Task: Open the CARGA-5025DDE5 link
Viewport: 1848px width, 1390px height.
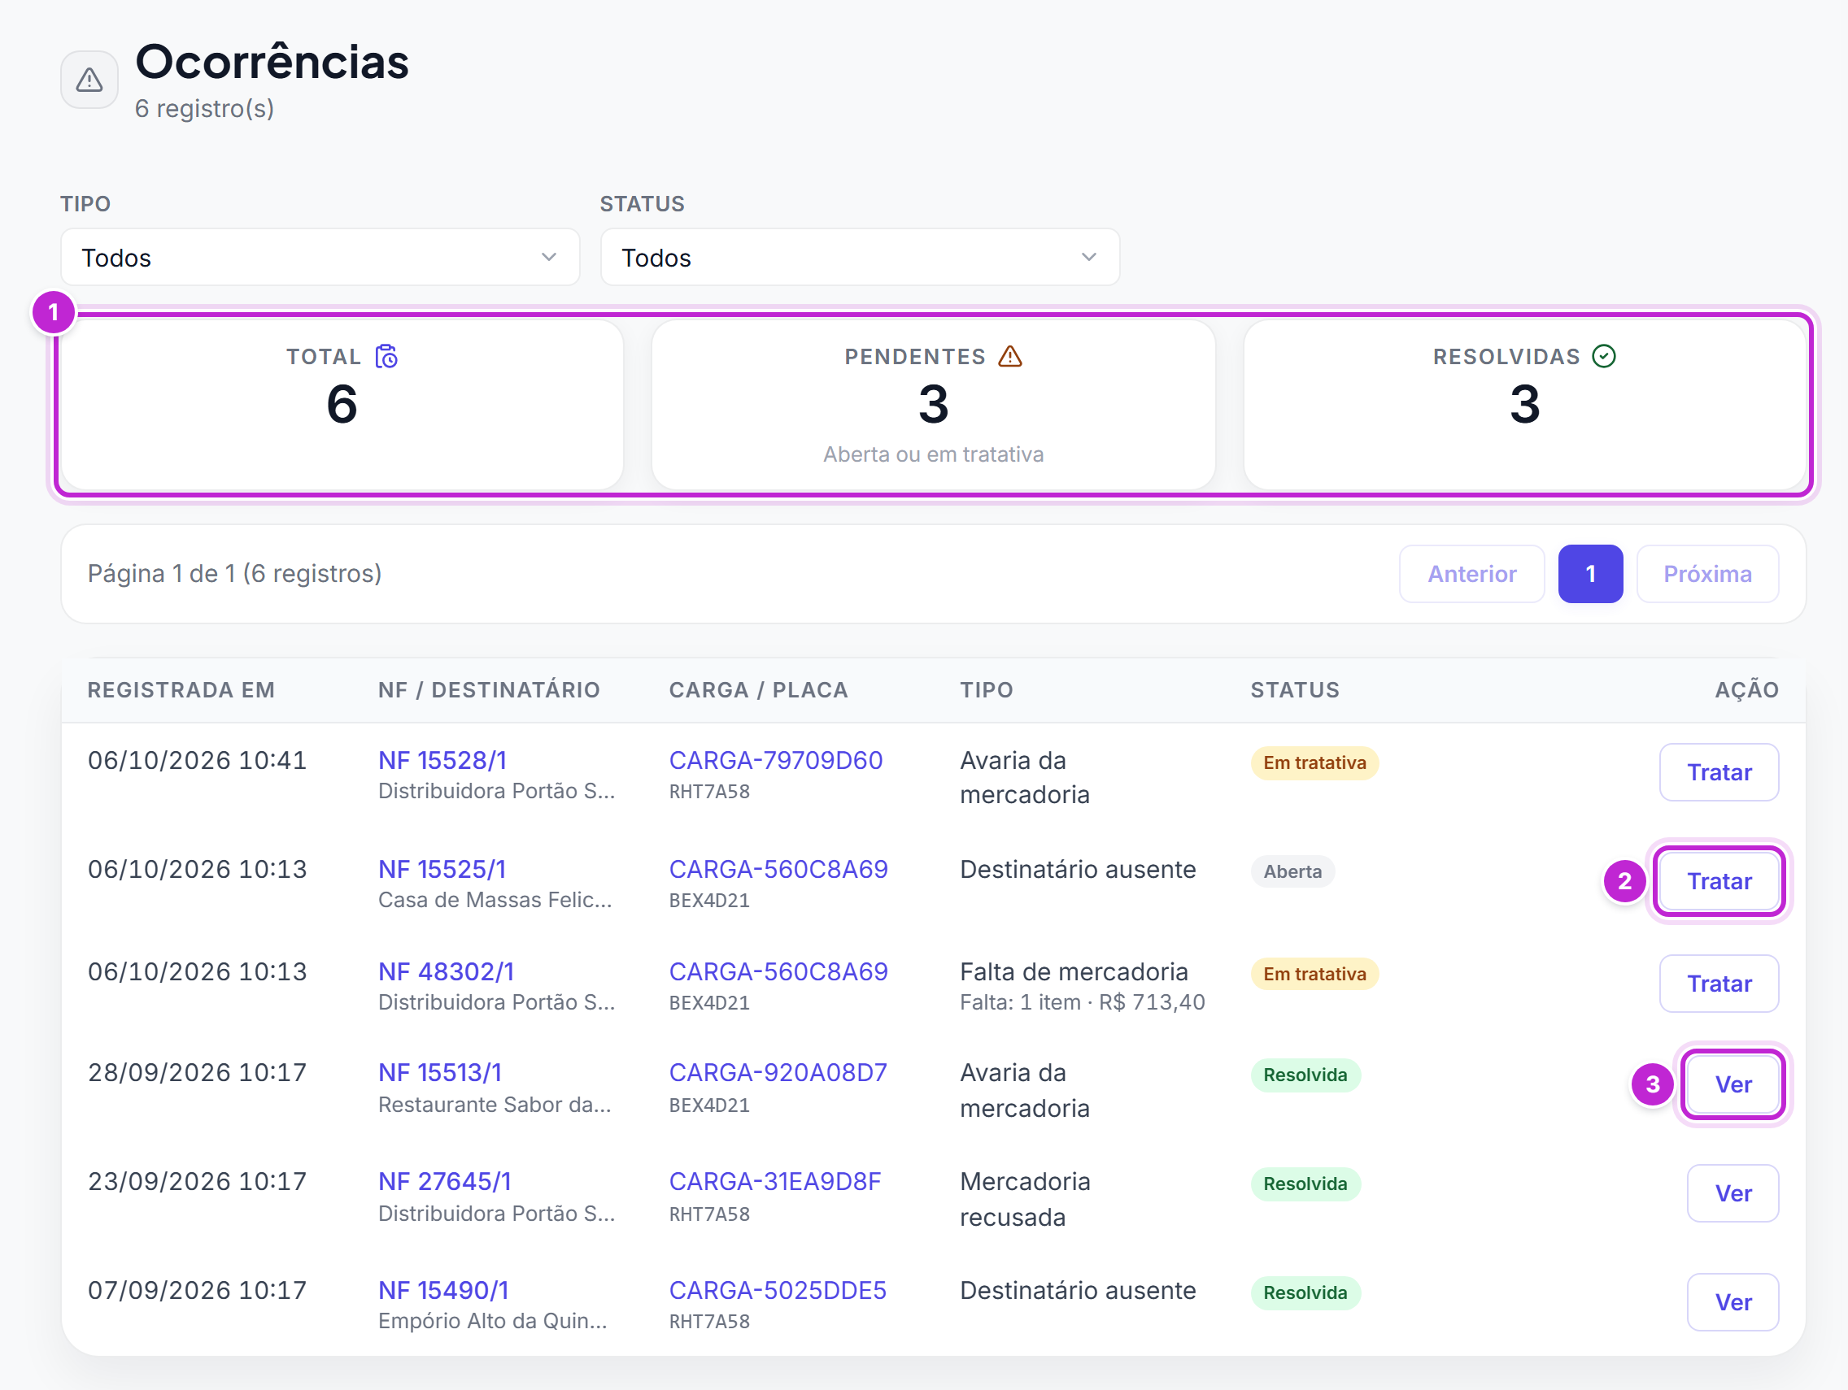Action: click(777, 1290)
